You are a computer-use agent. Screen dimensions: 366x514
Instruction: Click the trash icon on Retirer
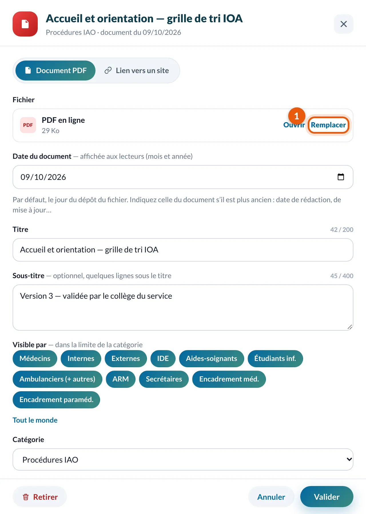click(26, 497)
